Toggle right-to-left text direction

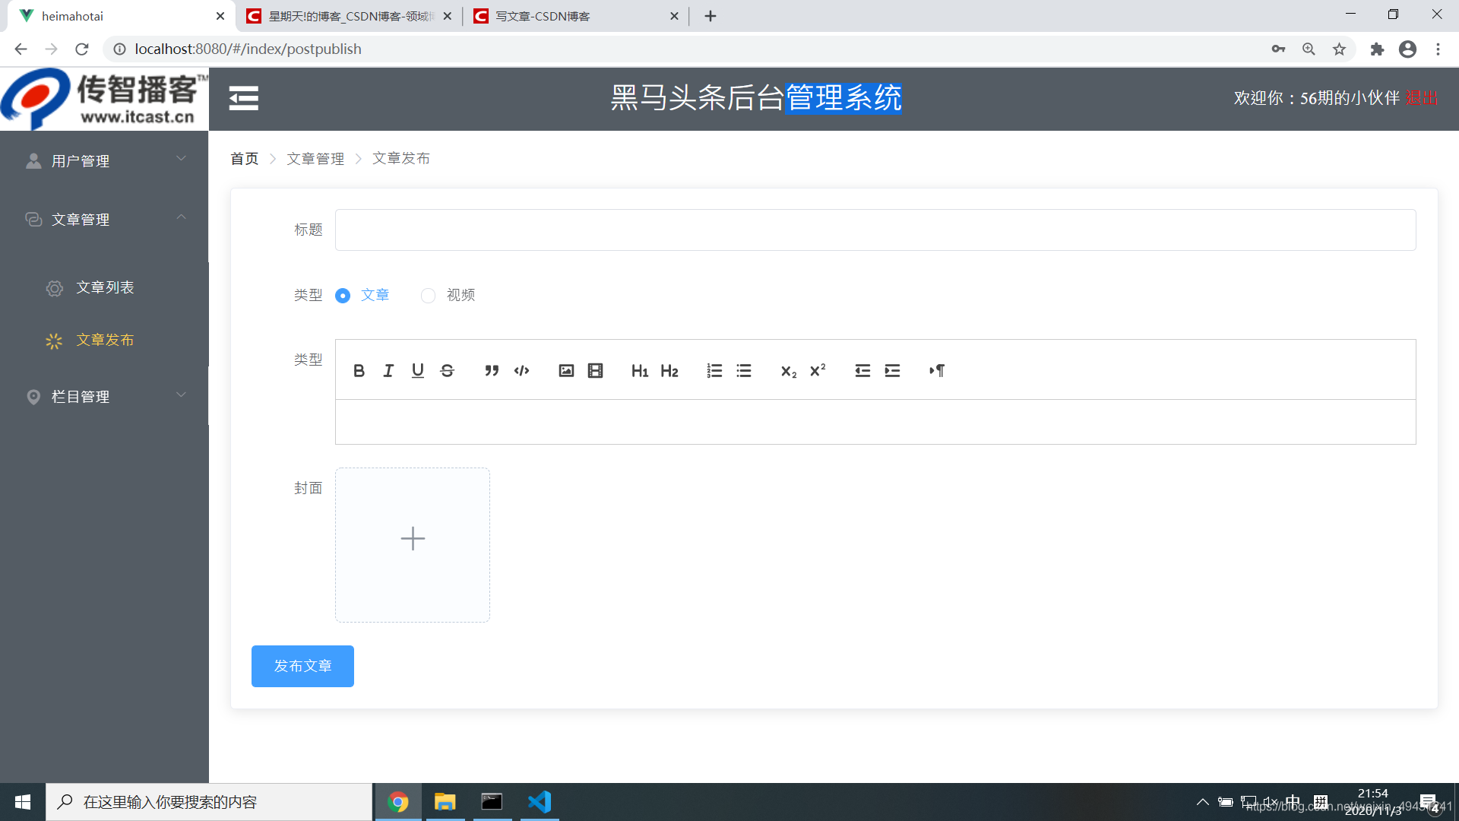click(937, 370)
